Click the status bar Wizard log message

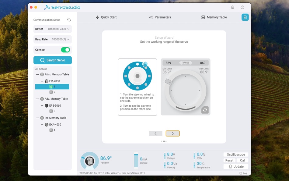(x=112, y=173)
